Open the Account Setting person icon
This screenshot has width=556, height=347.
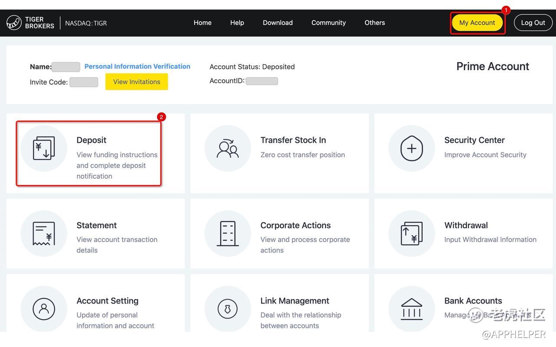(x=44, y=309)
